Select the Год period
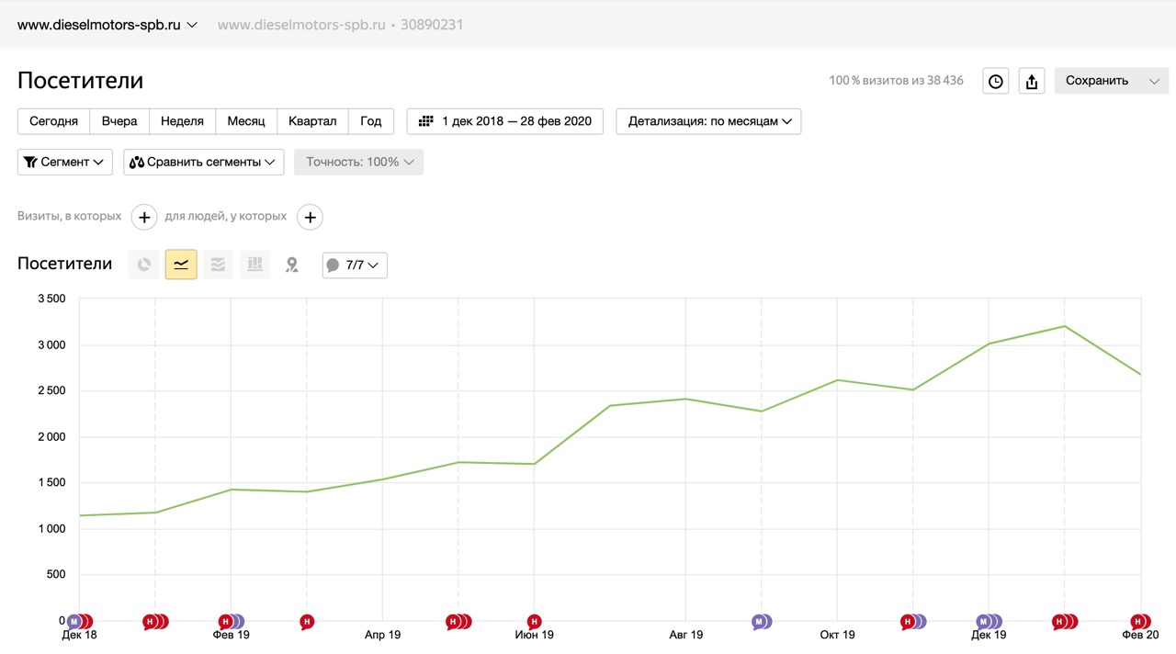Image resolution: width=1176 pixels, height=654 pixels. (371, 121)
